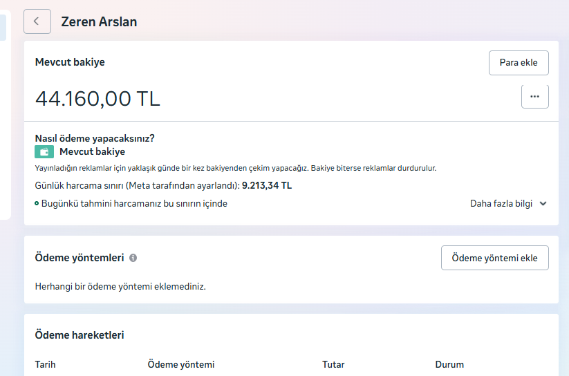Click the Nasıl ödeme yapacaksınız? heading

tap(95, 138)
